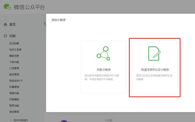195x122 pixels.
Task: Open 投票管理 in sidebar
Action: (x=14, y=87)
